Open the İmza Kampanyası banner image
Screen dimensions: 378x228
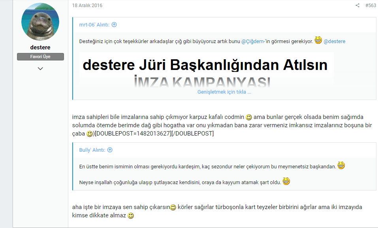pyautogui.click(x=205, y=70)
